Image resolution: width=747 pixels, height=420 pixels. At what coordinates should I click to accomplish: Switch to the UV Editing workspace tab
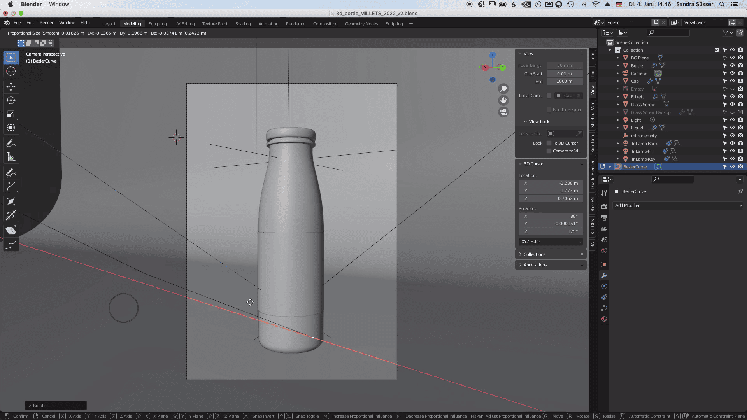tap(184, 24)
